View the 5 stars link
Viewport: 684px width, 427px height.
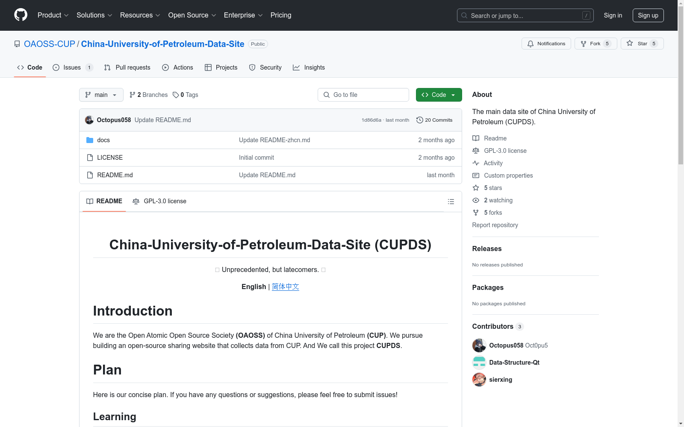pyautogui.click(x=487, y=188)
